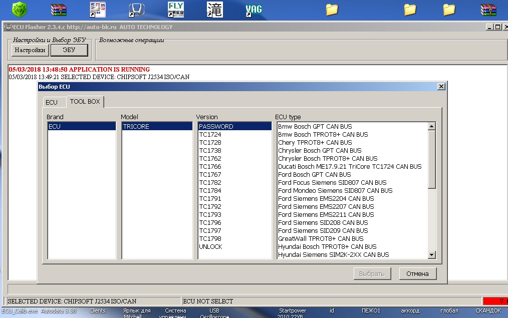Select TC1784 in the Version list
The width and height of the screenshot is (508, 318).
click(x=235, y=190)
